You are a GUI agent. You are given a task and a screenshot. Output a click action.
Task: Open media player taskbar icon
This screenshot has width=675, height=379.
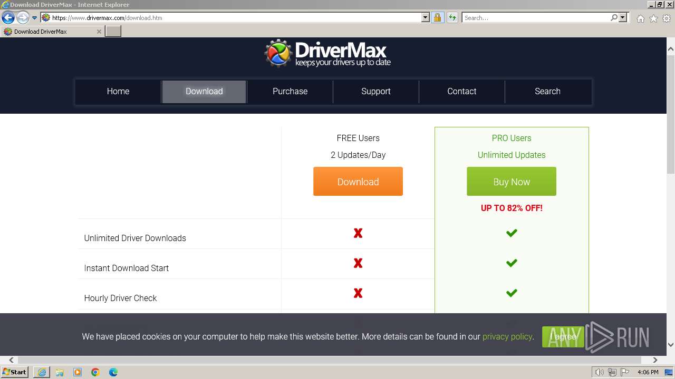point(78,372)
